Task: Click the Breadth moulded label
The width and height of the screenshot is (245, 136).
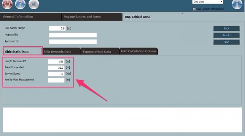Action: point(14,67)
